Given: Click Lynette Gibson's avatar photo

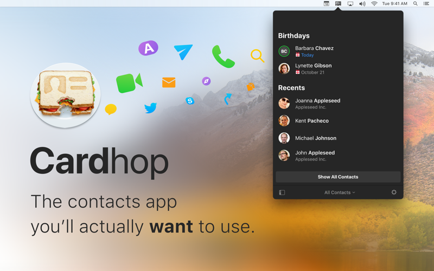Looking at the screenshot, I should [x=284, y=69].
